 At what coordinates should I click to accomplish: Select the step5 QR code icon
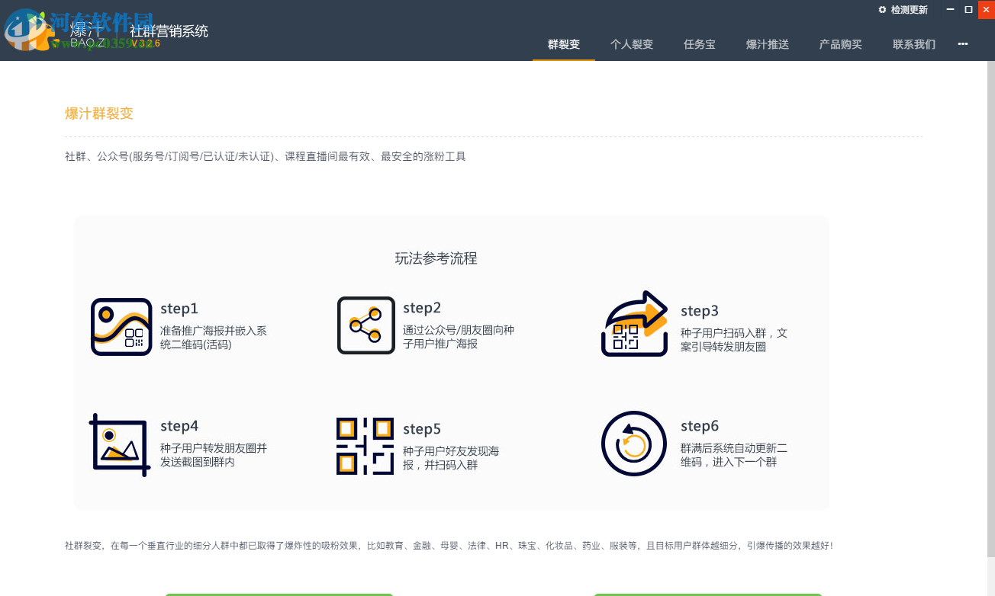[365, 444]
